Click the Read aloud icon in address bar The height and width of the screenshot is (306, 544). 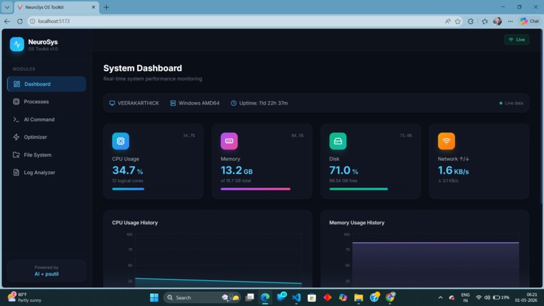[x=447, y=21]
